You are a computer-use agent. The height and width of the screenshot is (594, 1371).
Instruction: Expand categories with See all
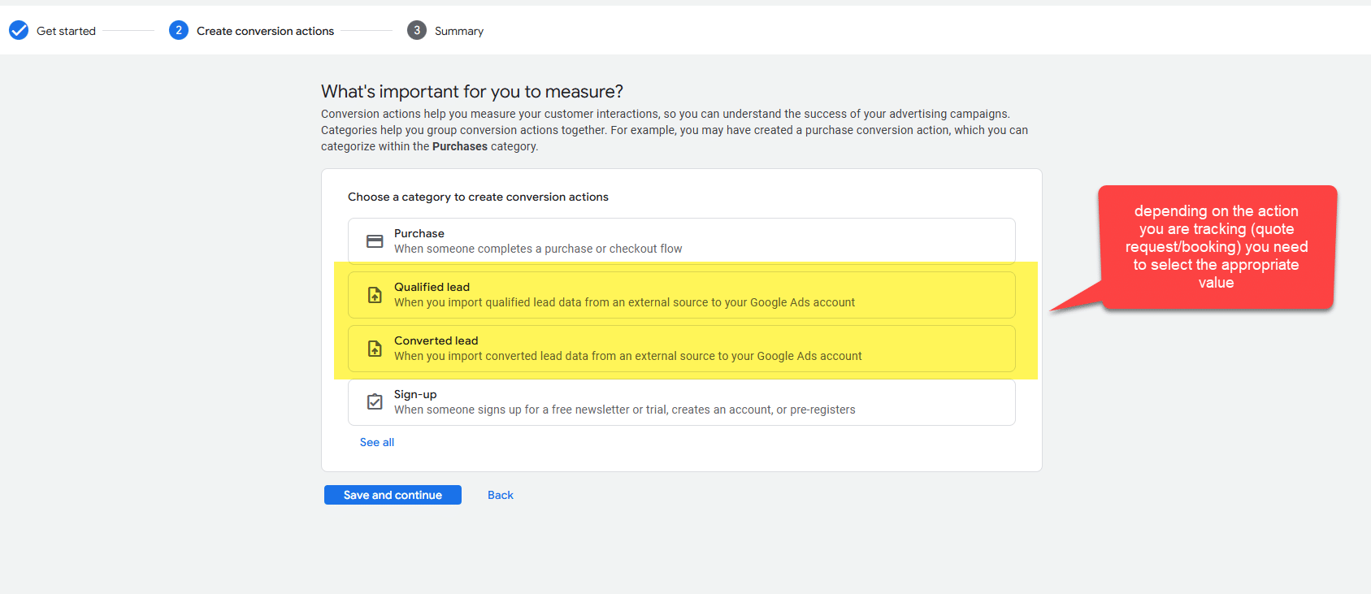(377, 443)
